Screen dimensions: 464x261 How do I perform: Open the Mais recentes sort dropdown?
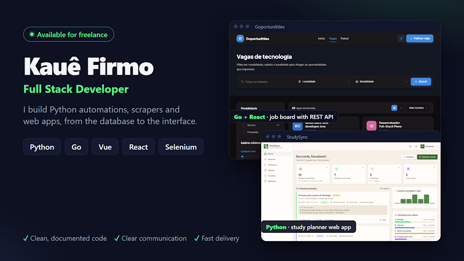(x=418, y=108)
